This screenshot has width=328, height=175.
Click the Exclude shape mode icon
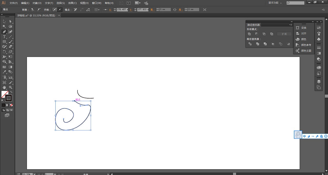tap(272, 34)
